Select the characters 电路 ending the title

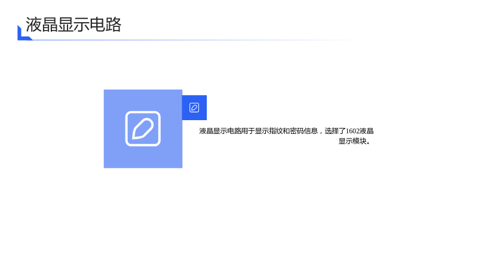106,25
